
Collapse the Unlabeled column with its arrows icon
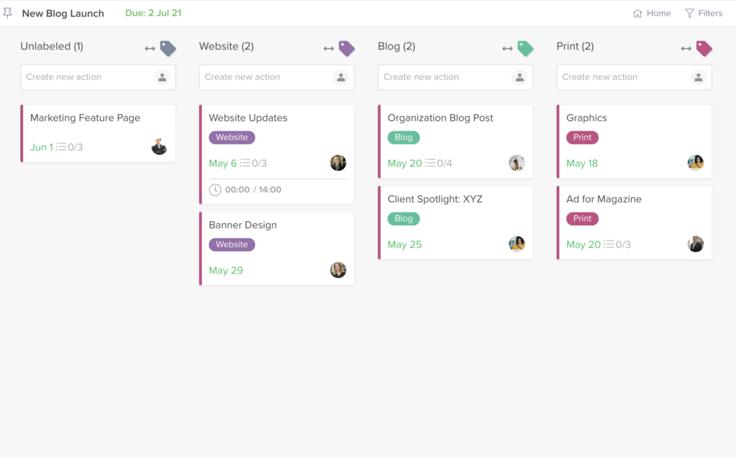pyautogui.click(x=150, y=48)
